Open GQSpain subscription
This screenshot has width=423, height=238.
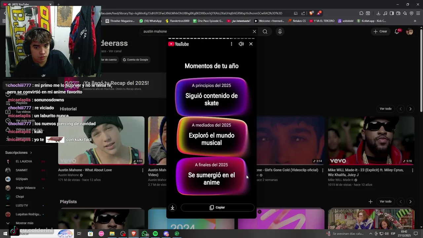click(x=22, y=179)
